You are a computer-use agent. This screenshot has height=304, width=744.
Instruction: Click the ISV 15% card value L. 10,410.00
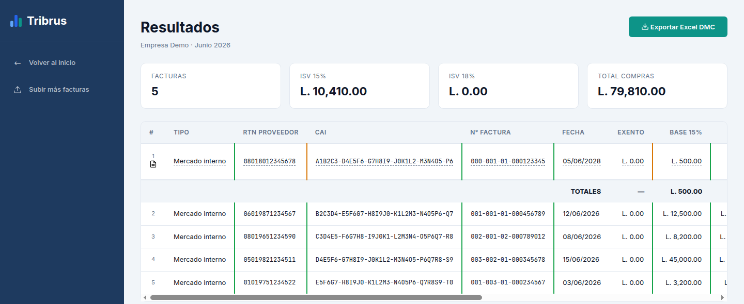click(x=333, y=92)
